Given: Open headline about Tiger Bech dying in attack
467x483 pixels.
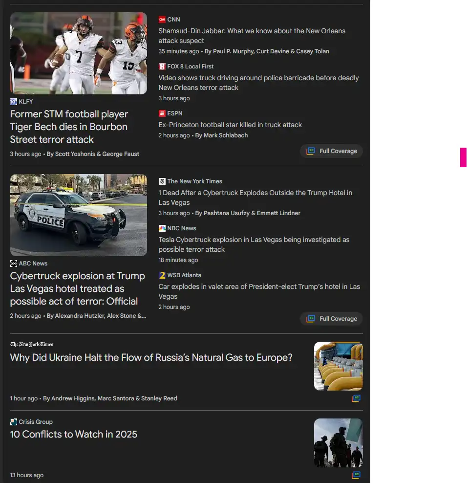Looking at the screenshot, I should point(69,127).
